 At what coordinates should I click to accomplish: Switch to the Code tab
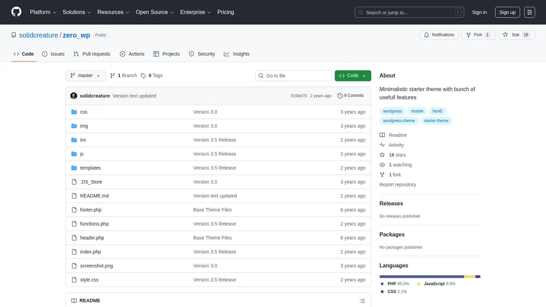(24, 54)
